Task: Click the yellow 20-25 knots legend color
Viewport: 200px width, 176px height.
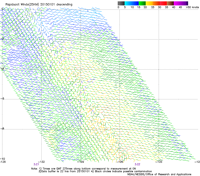Action: [x=149, y=3]
